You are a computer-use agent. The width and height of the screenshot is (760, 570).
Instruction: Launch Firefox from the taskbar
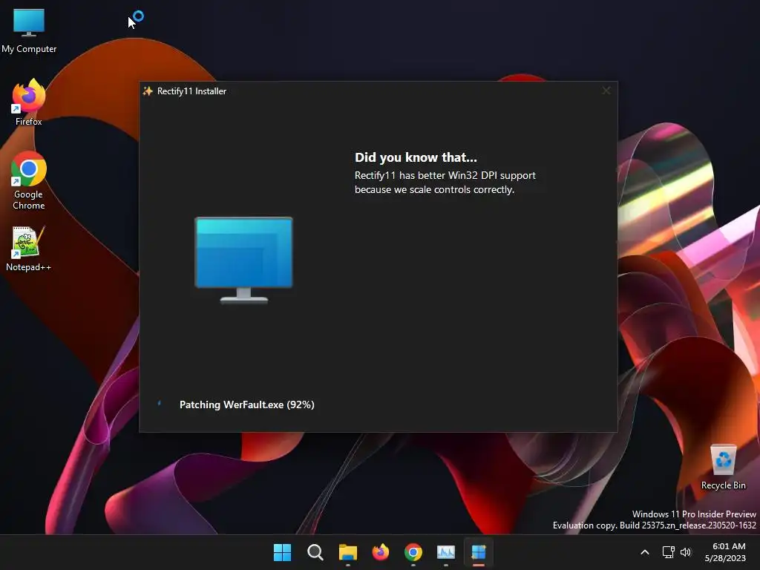pyautogui.click(x=381, y=552)
